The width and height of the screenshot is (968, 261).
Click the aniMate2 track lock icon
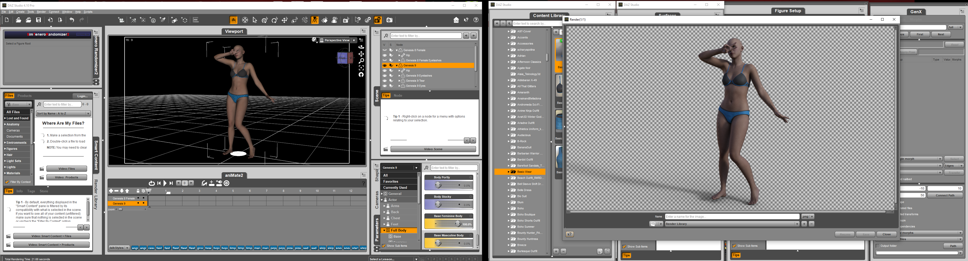[138, 191]
